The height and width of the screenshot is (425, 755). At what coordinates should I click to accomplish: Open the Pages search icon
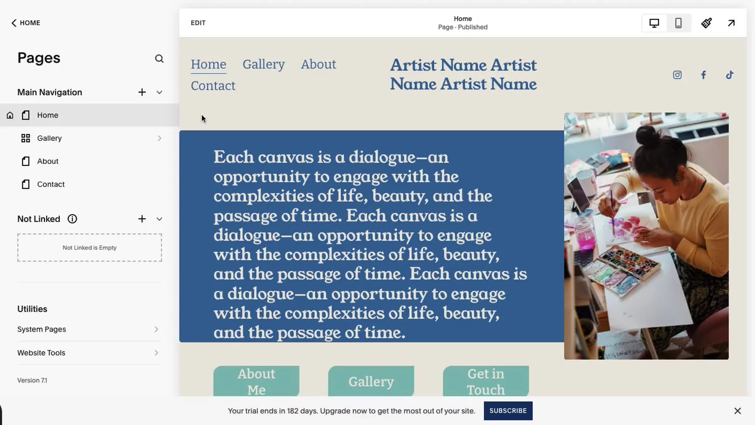point(159,59)
